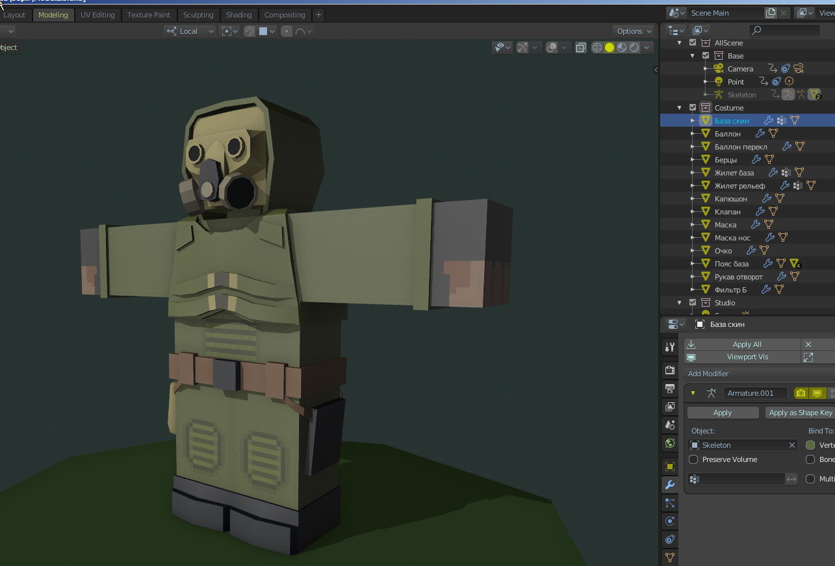Click the camera data icon on Camera row

[x=799, y=69]
